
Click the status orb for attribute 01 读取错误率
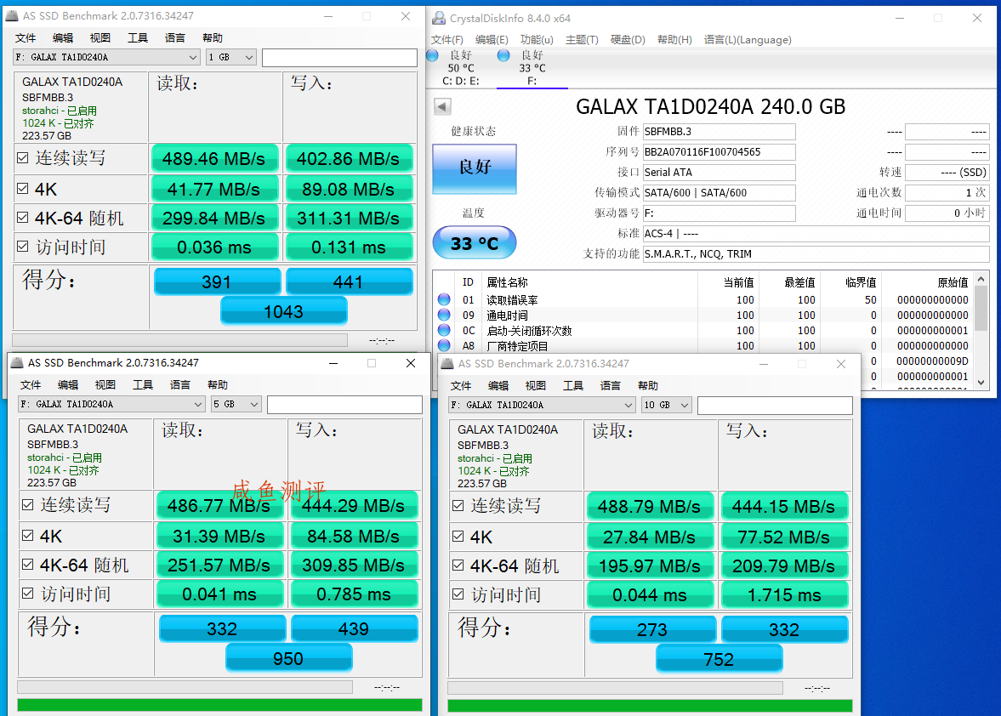[x=444, y=299]
